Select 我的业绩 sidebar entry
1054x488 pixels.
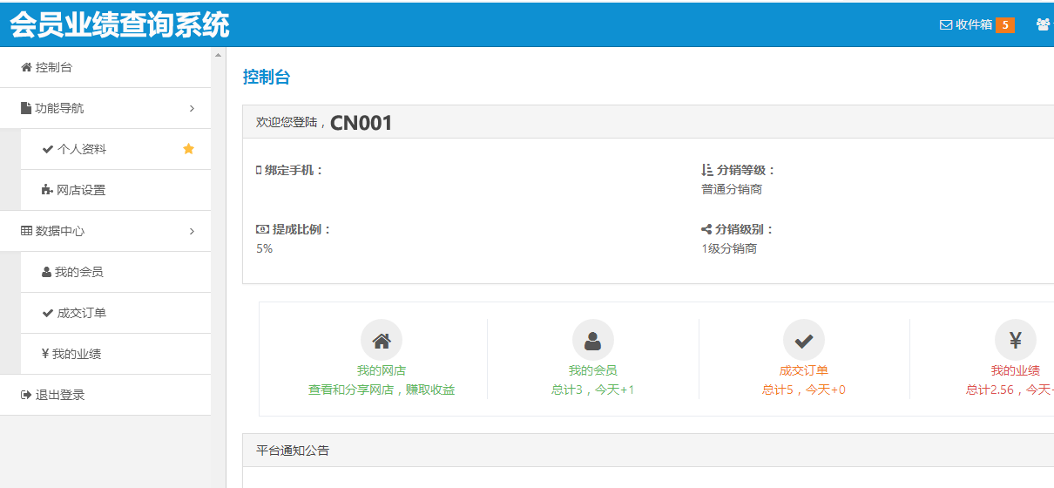(76, 354)
